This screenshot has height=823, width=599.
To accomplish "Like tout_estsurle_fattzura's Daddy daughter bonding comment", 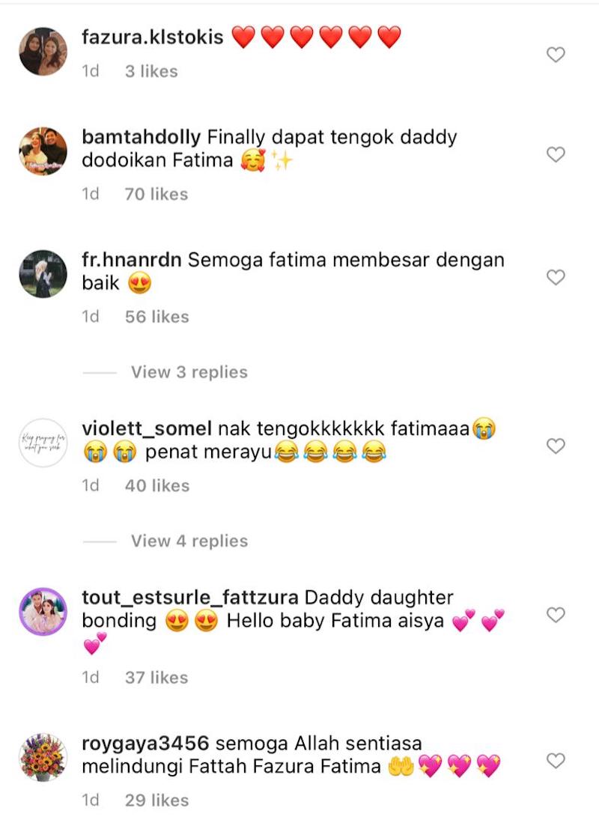I will [x=556, y=615].
